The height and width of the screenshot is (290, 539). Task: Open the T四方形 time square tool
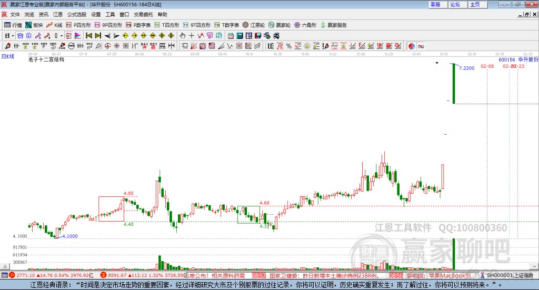tap(167, 25)
